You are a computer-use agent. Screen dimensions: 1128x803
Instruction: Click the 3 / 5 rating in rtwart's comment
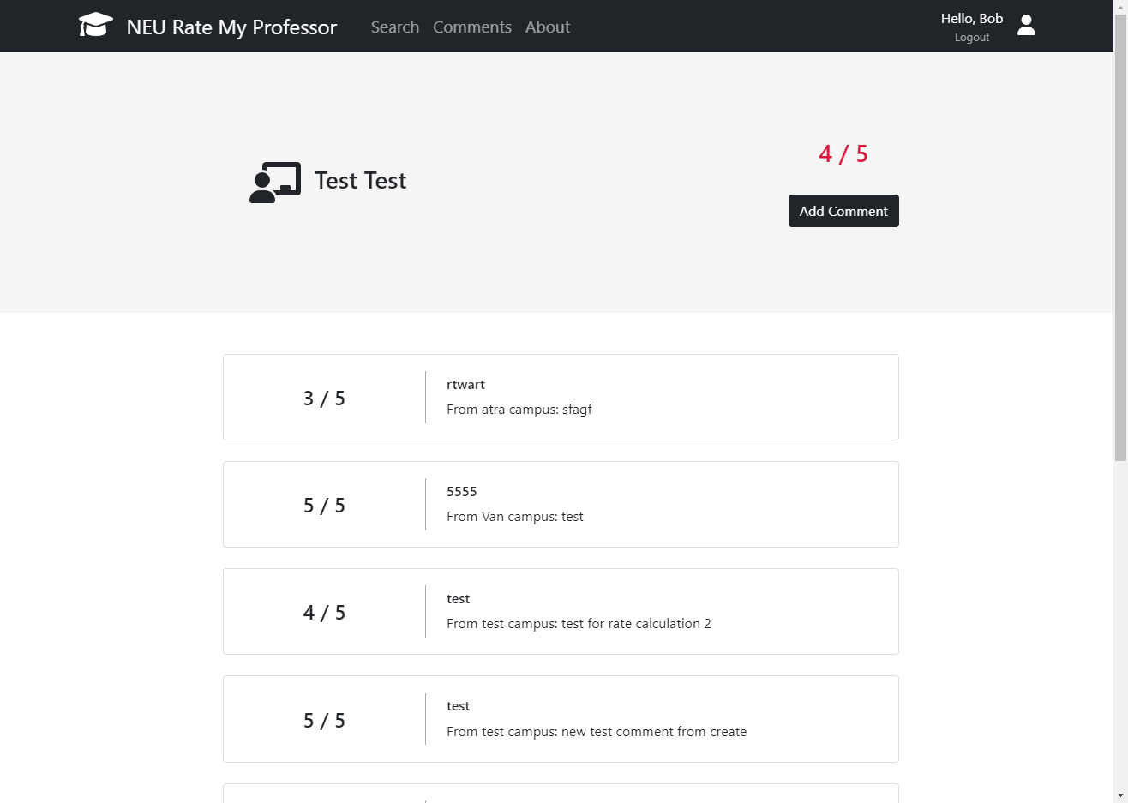(324, 399)
